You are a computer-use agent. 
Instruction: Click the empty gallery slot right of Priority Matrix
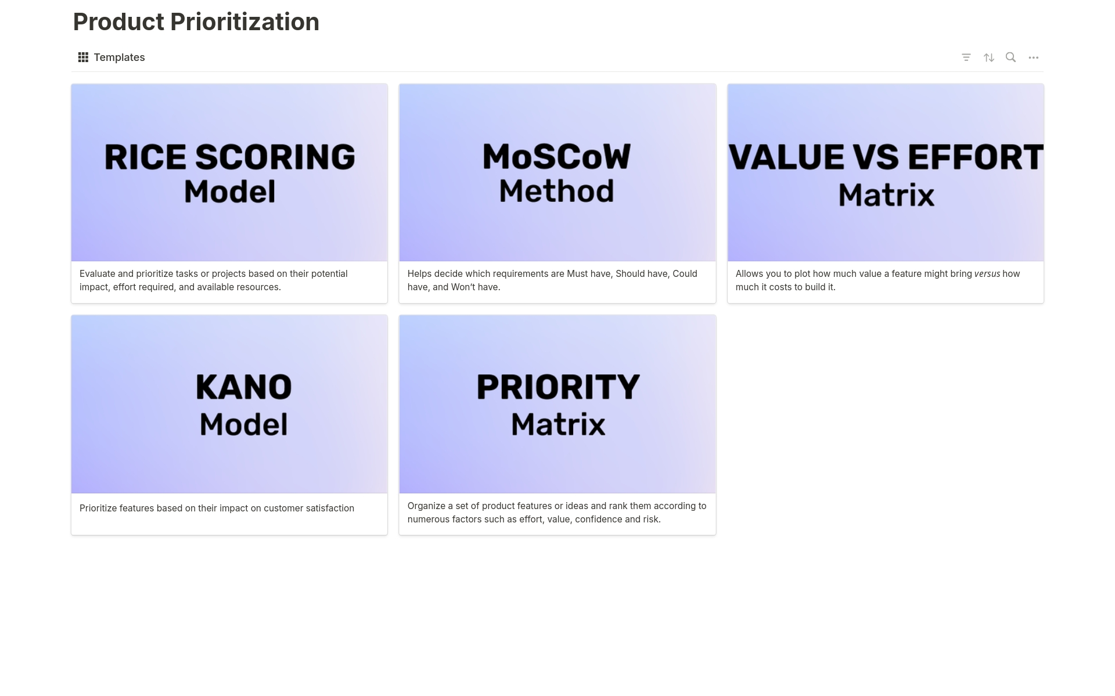point(885,424)
